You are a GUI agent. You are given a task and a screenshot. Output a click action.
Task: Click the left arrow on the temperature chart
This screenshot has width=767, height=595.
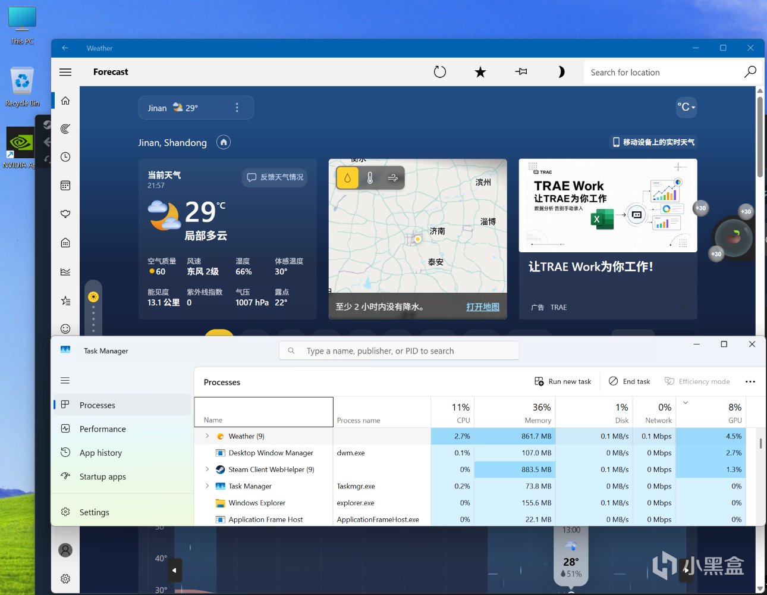point(174,570)
